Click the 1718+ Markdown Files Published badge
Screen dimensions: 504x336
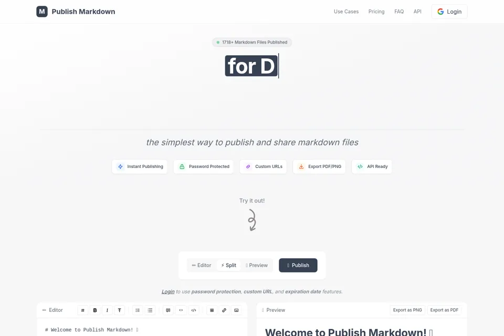click(251, 42)
